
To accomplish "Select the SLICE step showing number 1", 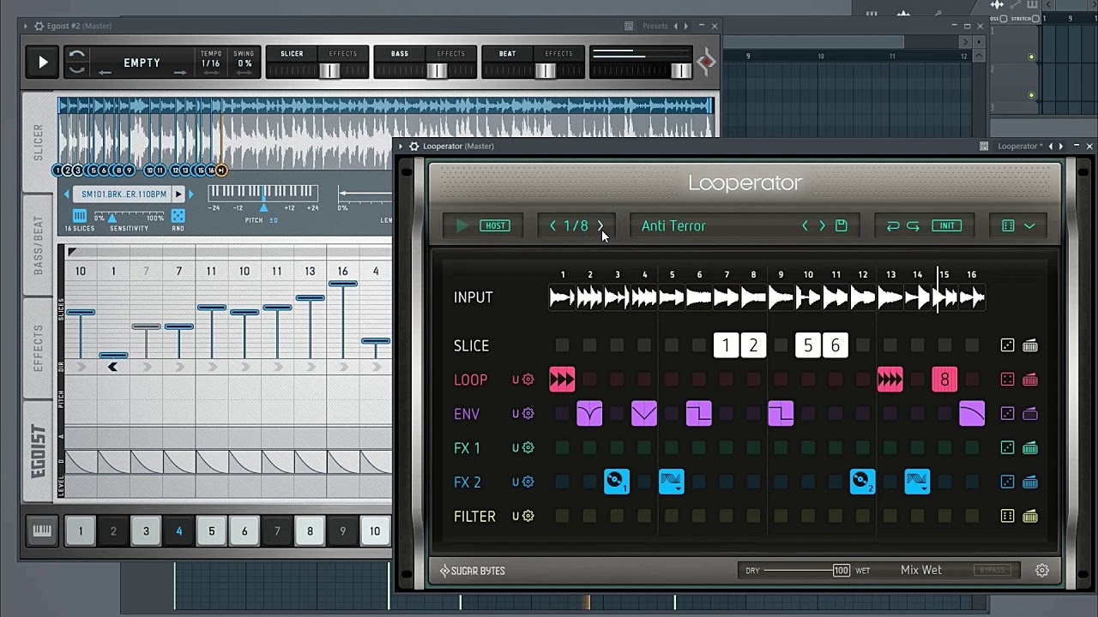I will coord(726,345).
